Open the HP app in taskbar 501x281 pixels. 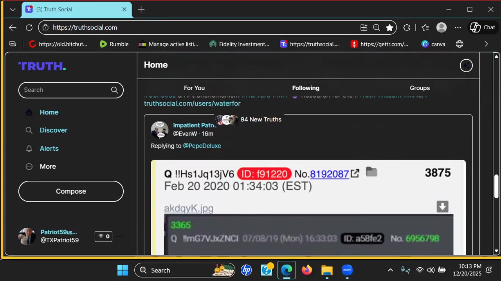click(246, 270)
